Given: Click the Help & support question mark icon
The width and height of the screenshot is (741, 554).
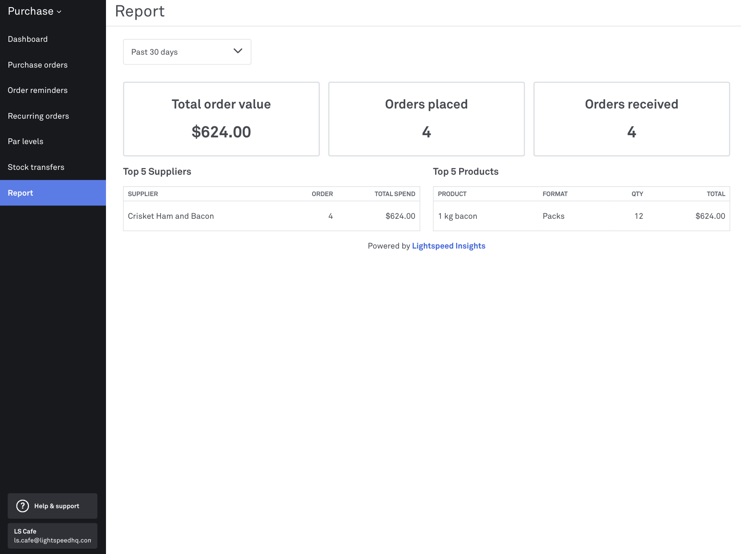Looking at the screenshot, I should coord(22,506).
